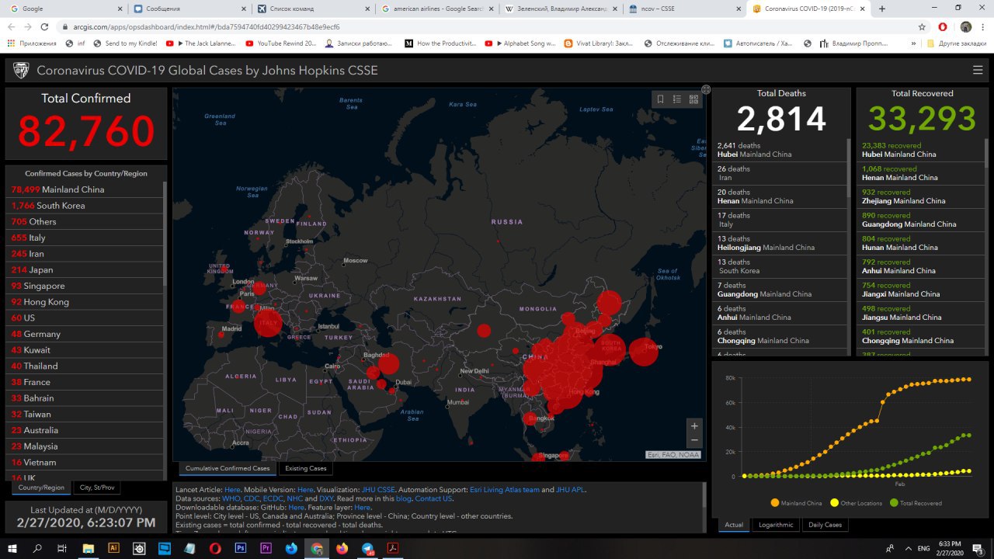Open the WHO data source link
Viewport: 994px width, 559px height.
231,498
